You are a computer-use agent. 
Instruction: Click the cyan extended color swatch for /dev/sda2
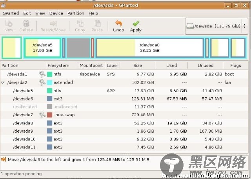[50, 82]
